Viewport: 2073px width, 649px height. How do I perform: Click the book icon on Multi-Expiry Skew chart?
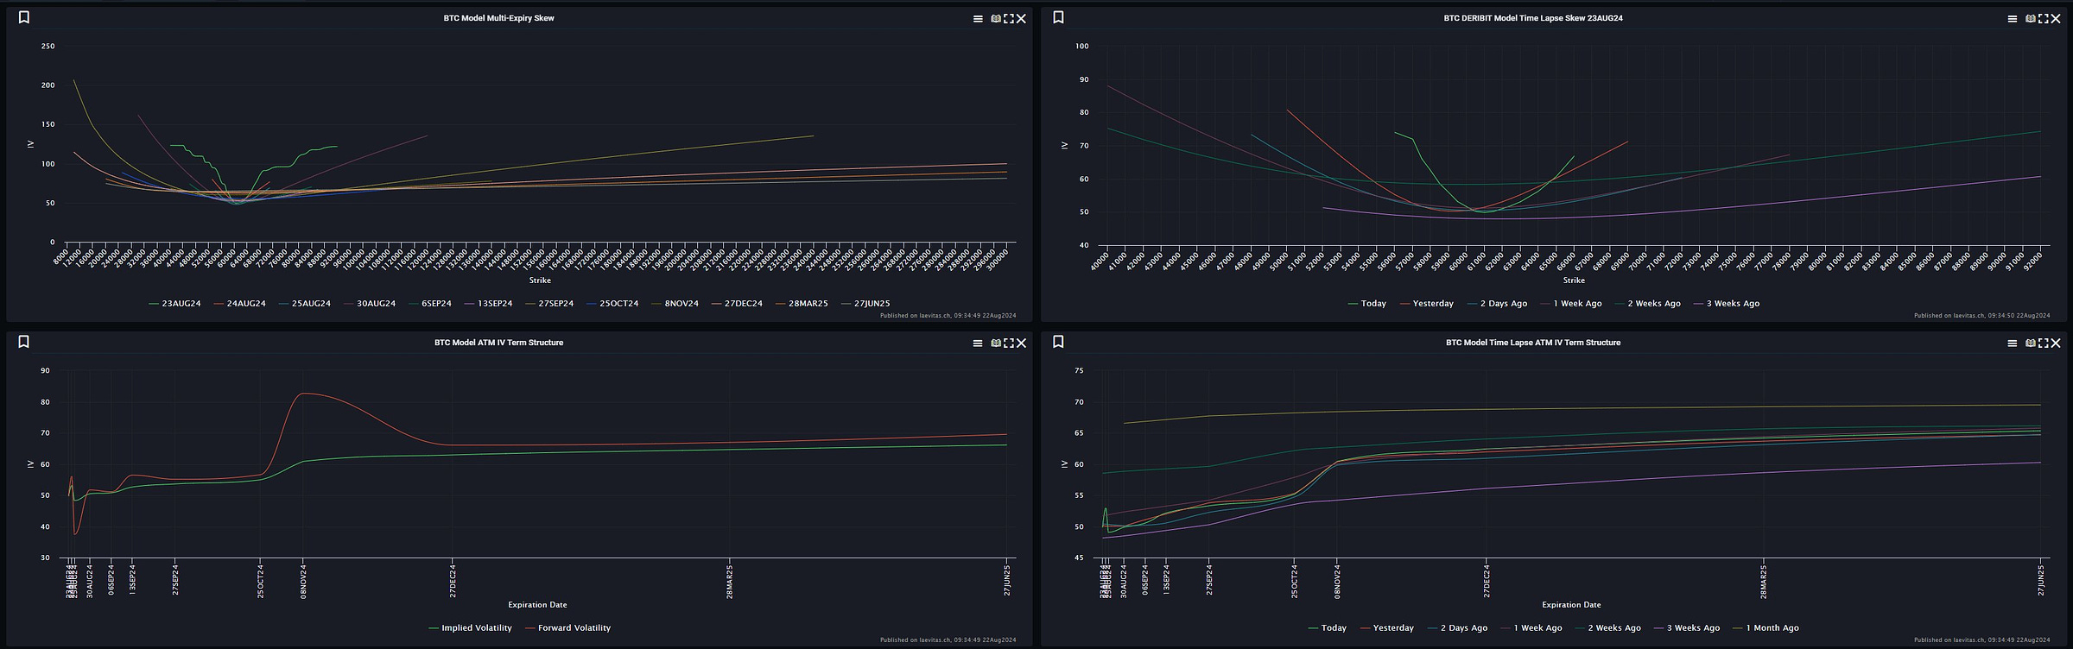pyautogui.click(x=996, y=19)
